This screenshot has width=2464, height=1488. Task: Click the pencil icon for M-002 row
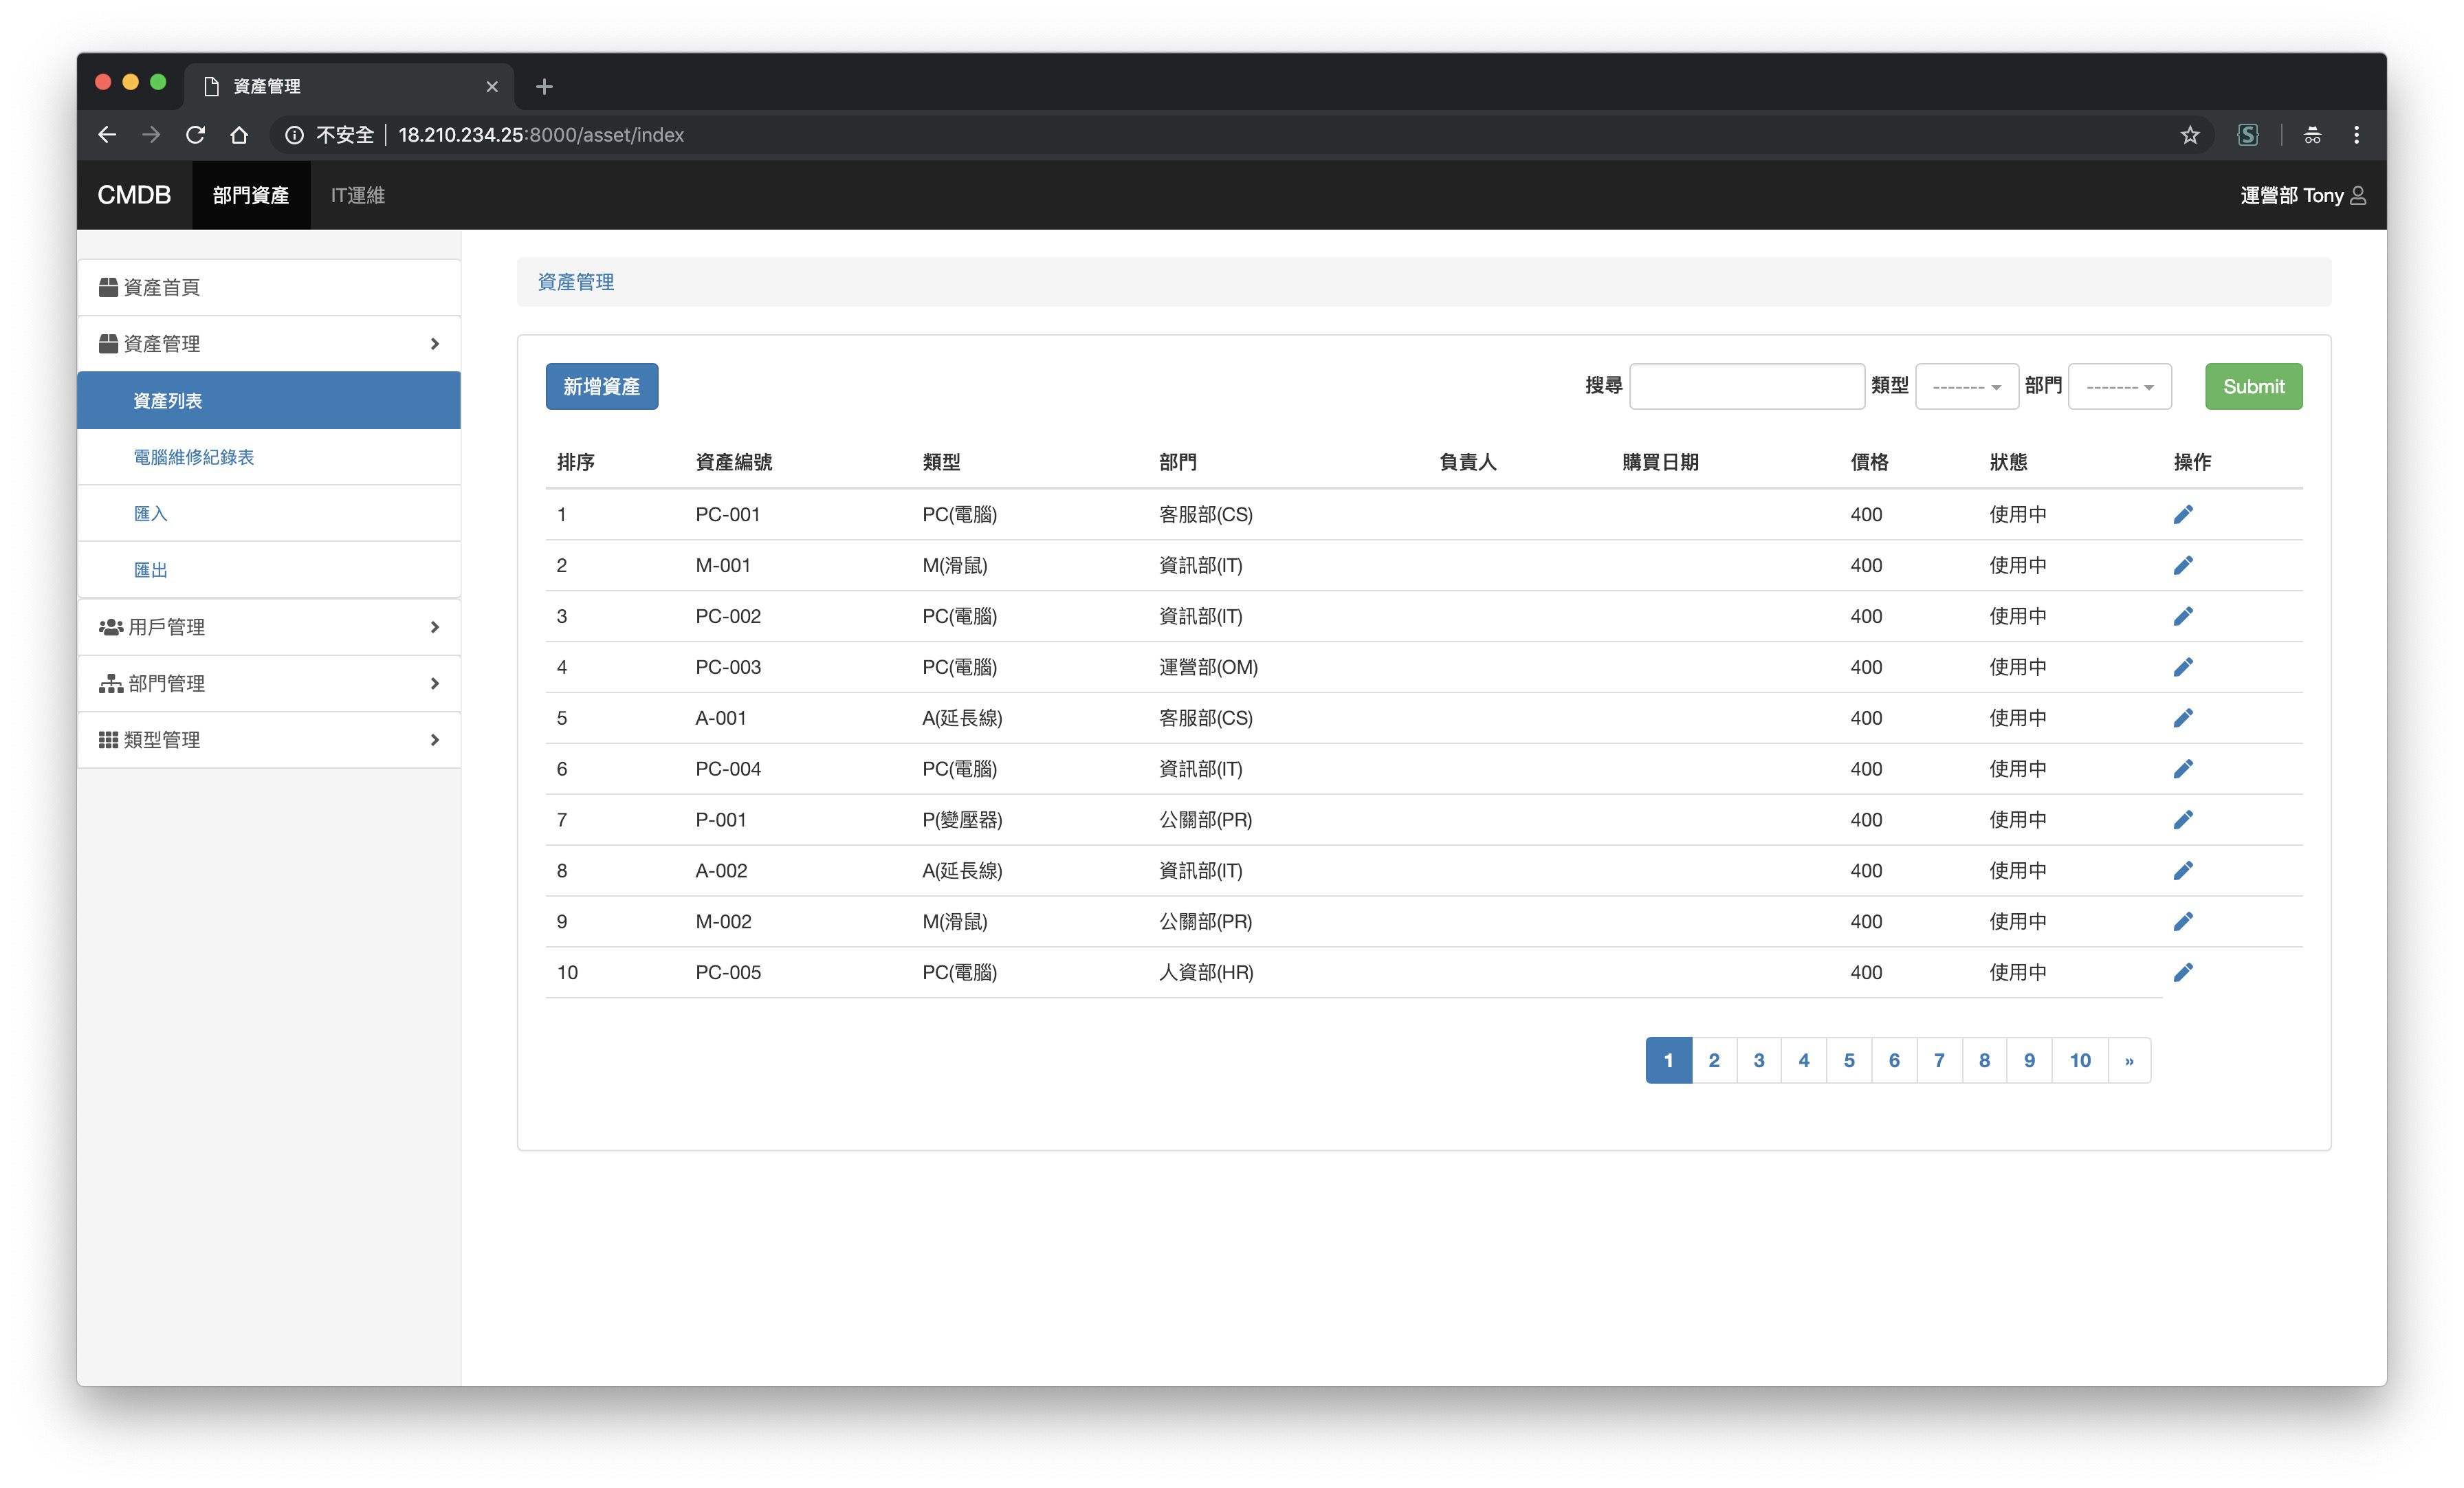coord(2182,921)
